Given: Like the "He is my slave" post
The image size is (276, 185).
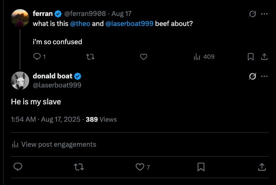Looking at the screenshot, I should (140, 167).
